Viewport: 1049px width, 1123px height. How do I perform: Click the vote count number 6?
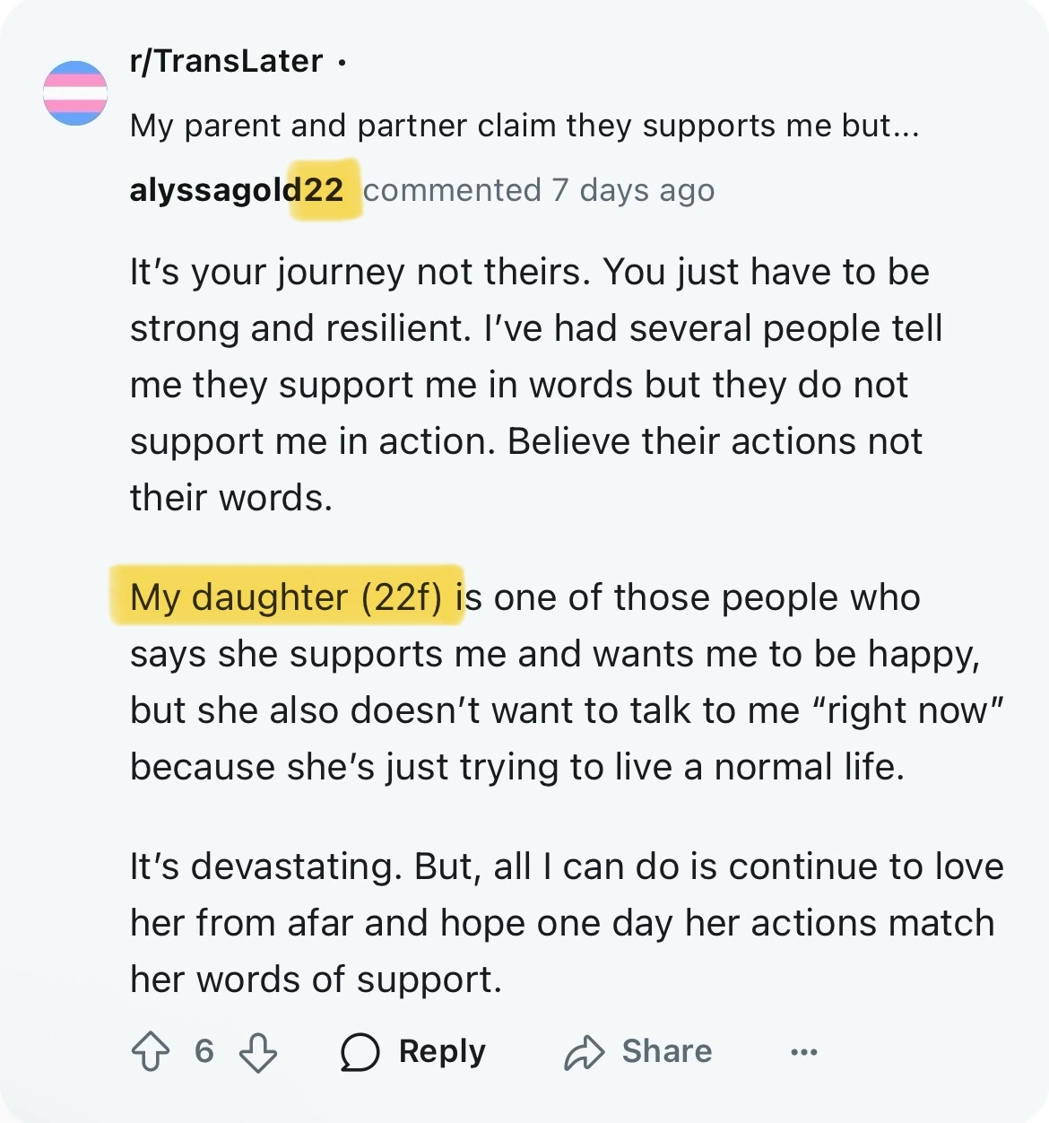(204, 1050)
